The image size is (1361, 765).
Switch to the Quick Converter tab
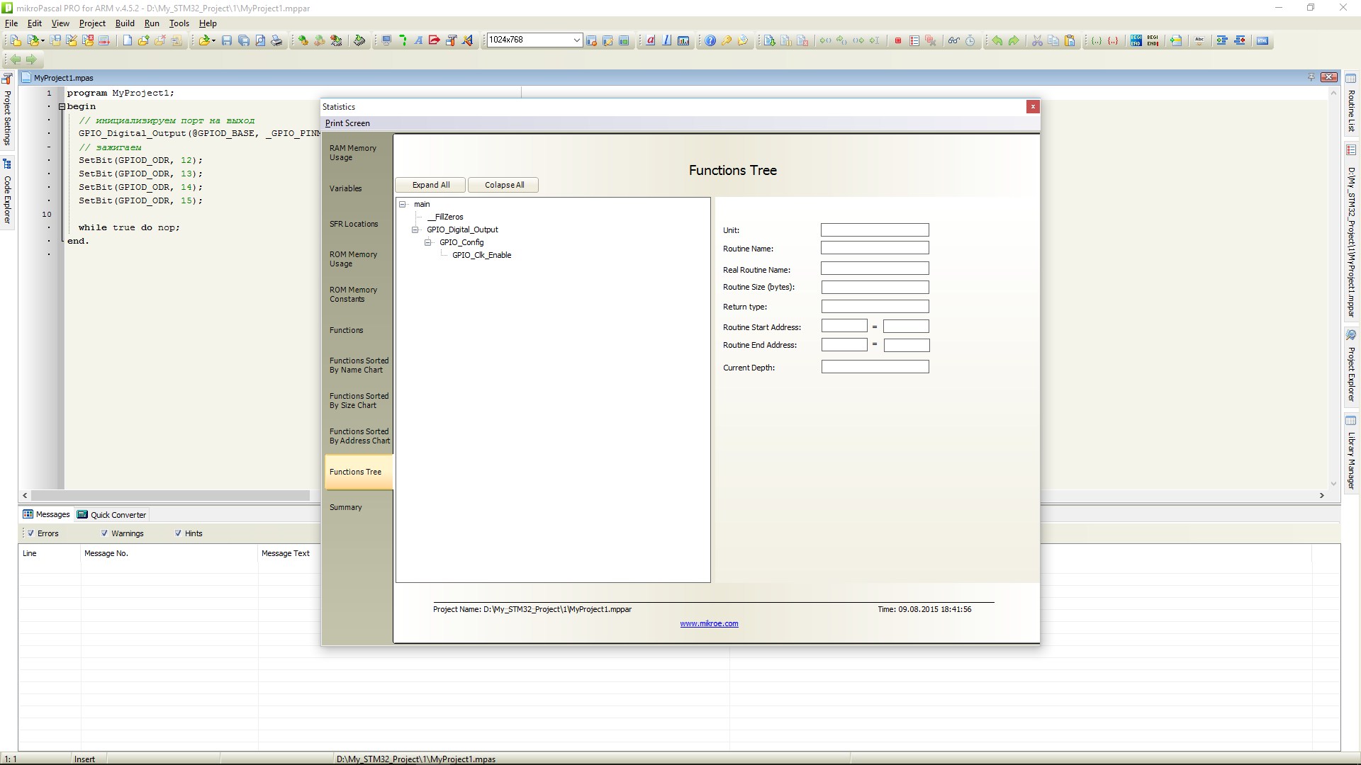[x=112, y=515]
